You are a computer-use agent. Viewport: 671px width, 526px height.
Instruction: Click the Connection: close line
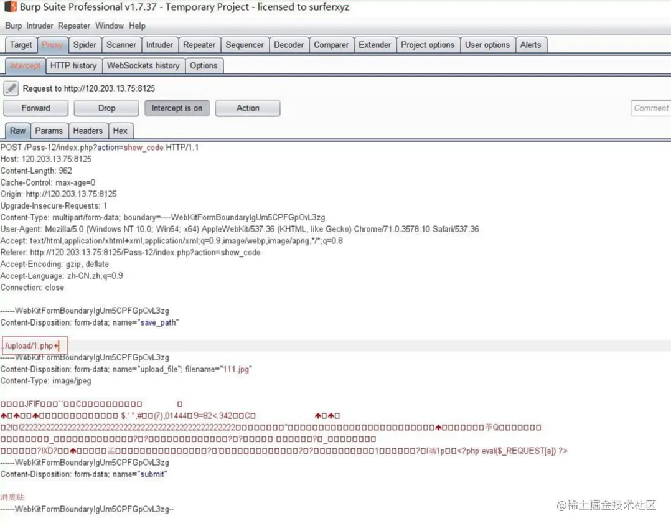[32, 288]
